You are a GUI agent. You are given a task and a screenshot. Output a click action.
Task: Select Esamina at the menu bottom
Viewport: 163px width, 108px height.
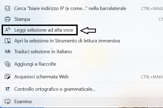[23, 102]
